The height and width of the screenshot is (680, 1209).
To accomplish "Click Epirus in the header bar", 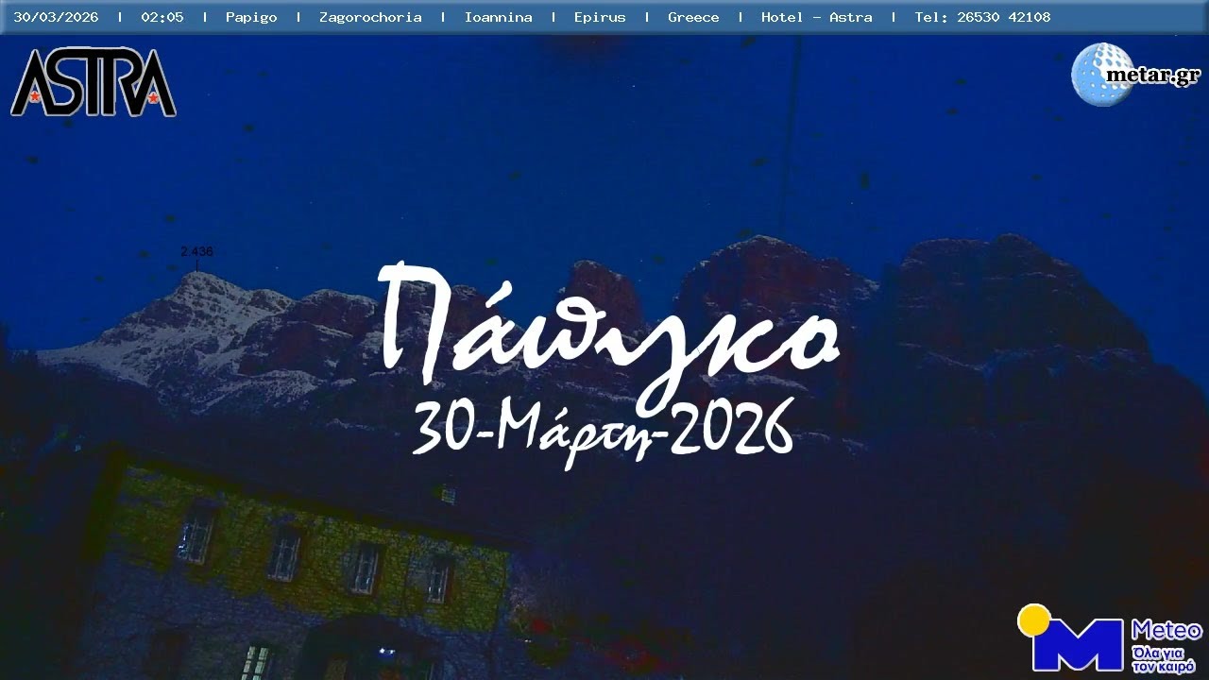I will [x=600, y=17].
